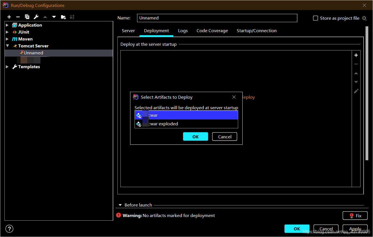The width and height of the screenshot is (373, 237).
Task: Select Unnamed Tomcat configuration in tree
Action: coord(59,53)
